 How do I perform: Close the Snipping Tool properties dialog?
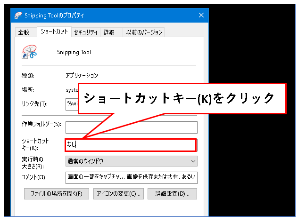click(x=201, y=15)
